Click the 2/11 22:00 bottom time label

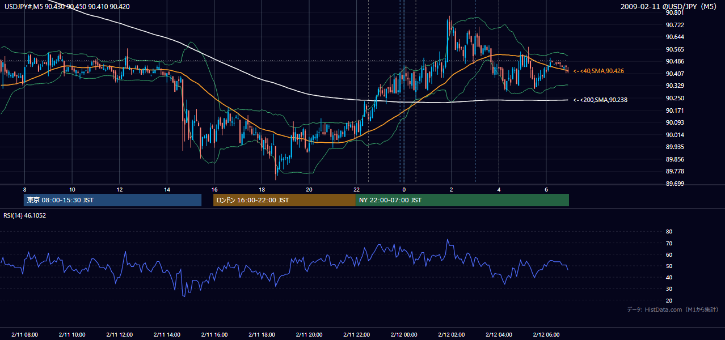[356, 335]
